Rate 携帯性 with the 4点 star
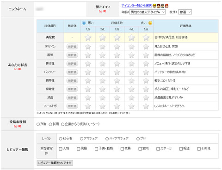Screen dimensions: 222x170 click(131, 80)
